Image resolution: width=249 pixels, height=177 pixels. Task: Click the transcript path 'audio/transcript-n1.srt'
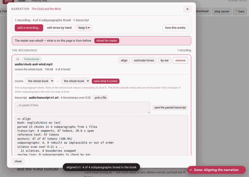[44, 98]
